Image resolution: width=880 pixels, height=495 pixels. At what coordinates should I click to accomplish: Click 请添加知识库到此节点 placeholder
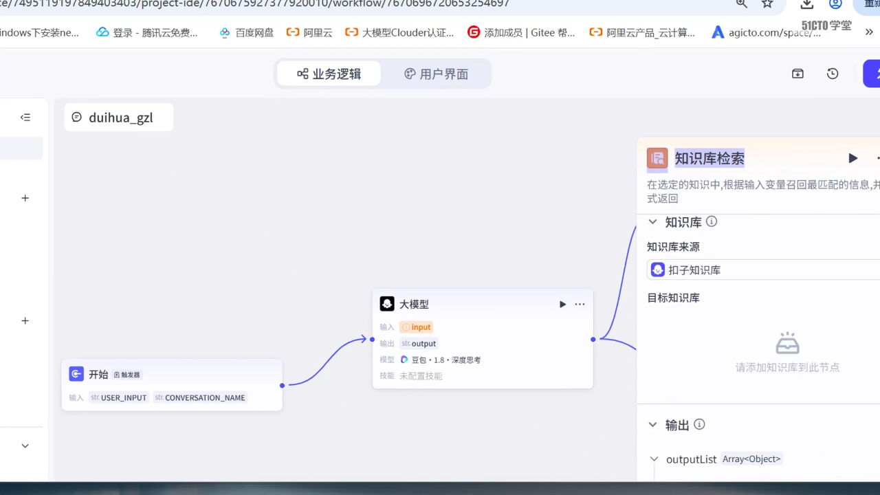click(x=787, y=367)
